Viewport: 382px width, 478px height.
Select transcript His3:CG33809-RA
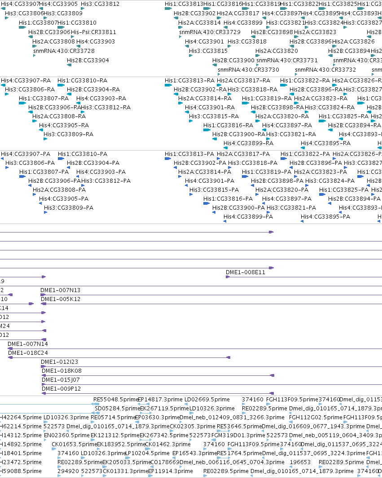(68, 134)
